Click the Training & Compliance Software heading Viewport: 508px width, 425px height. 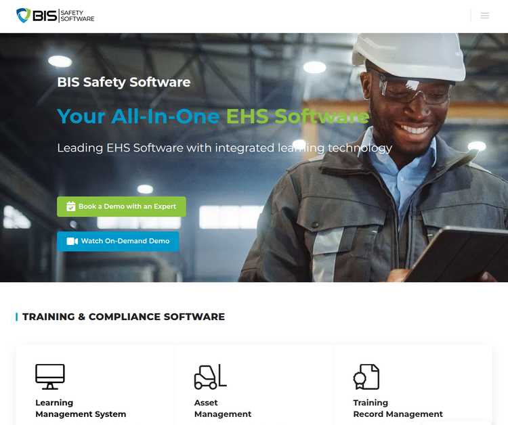pos(123,317)
